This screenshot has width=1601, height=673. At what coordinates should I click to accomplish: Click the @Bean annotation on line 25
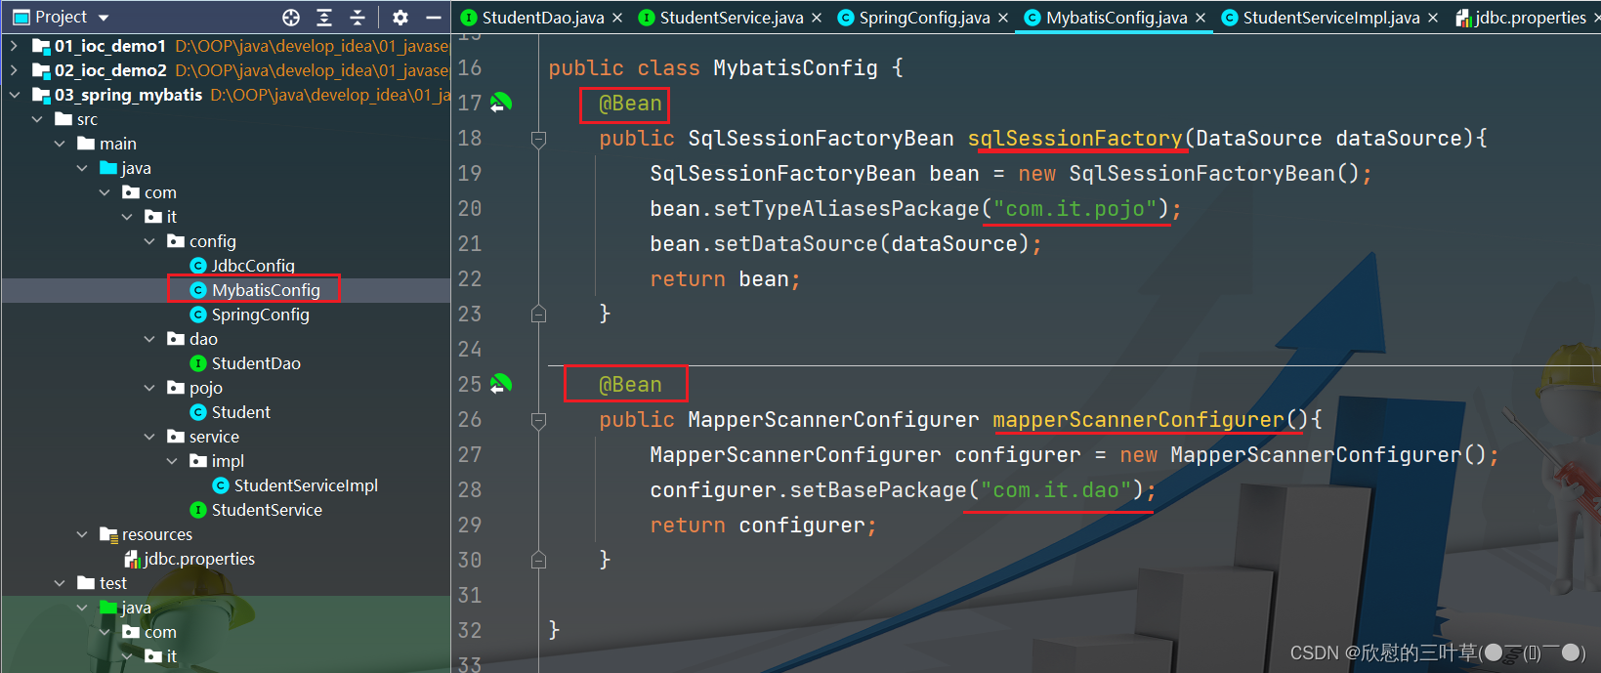[x=630, y=385]
